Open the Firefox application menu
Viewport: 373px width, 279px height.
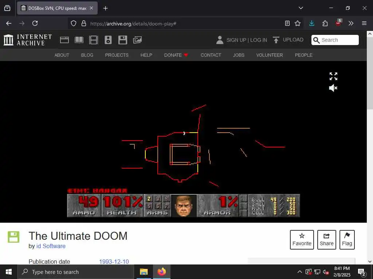point(364,23)
